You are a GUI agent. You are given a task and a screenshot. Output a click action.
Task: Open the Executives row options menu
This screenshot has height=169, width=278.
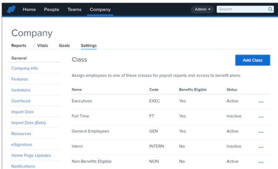point(261,102)
